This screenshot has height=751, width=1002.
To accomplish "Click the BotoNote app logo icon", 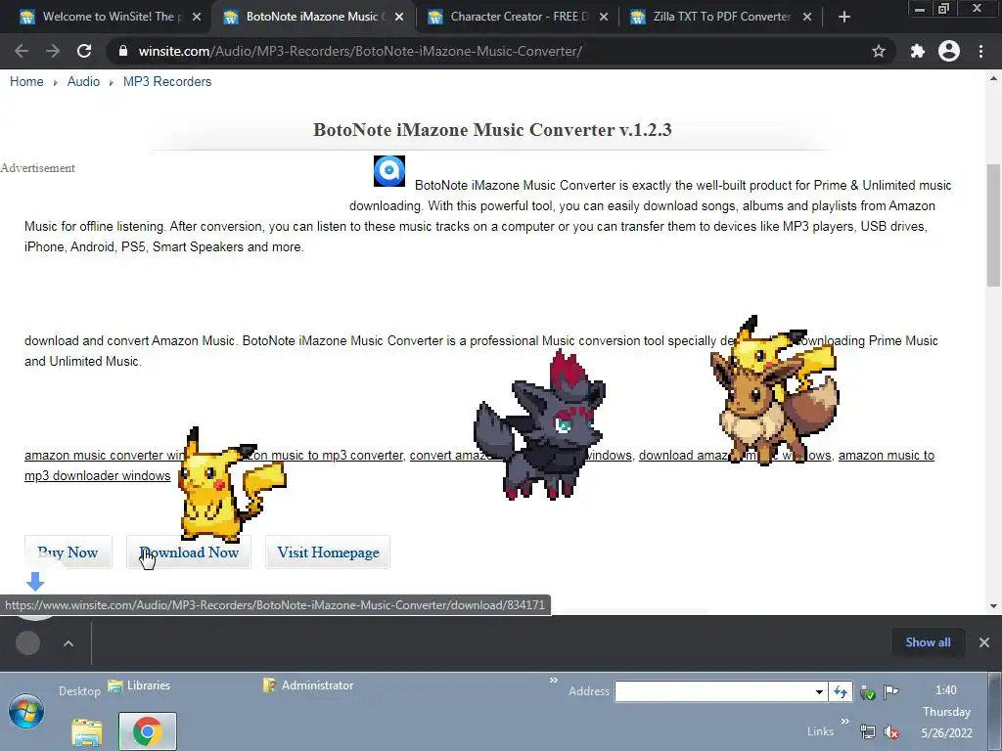I will coord(389,171).
